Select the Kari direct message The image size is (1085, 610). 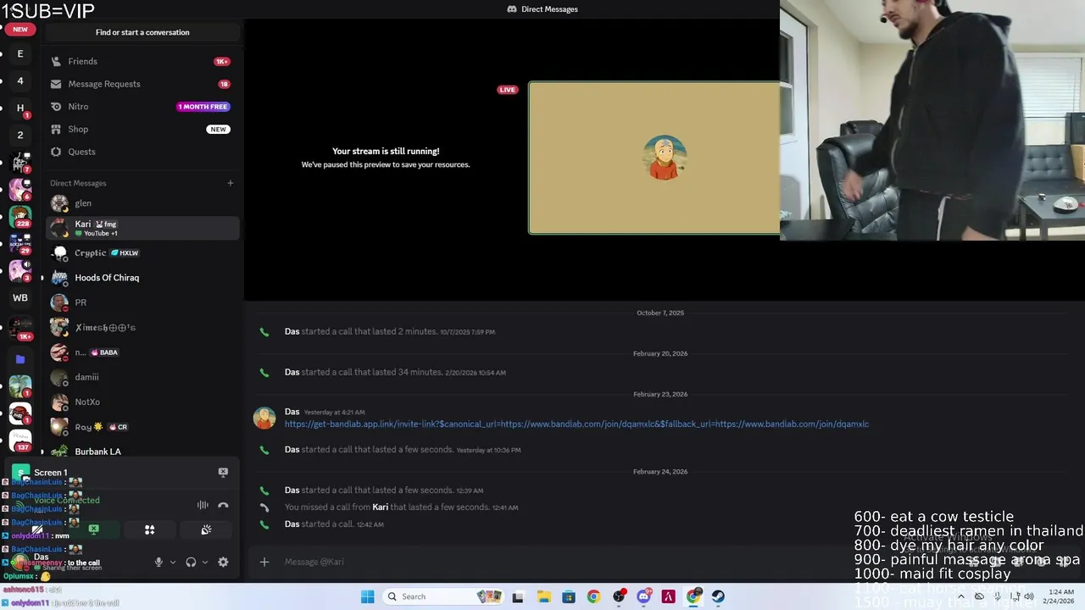click(x=142, y=228)
